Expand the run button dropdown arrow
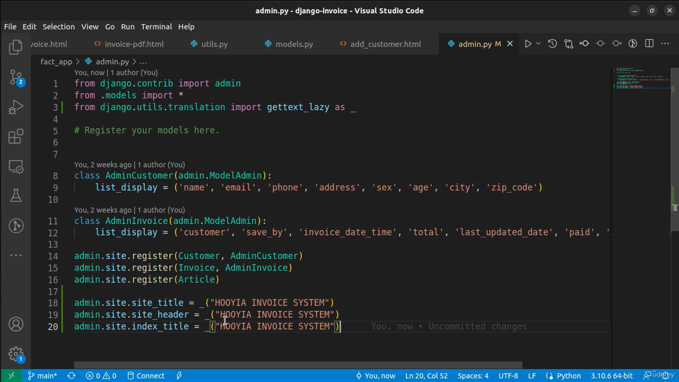 click(x=538, y=44)
